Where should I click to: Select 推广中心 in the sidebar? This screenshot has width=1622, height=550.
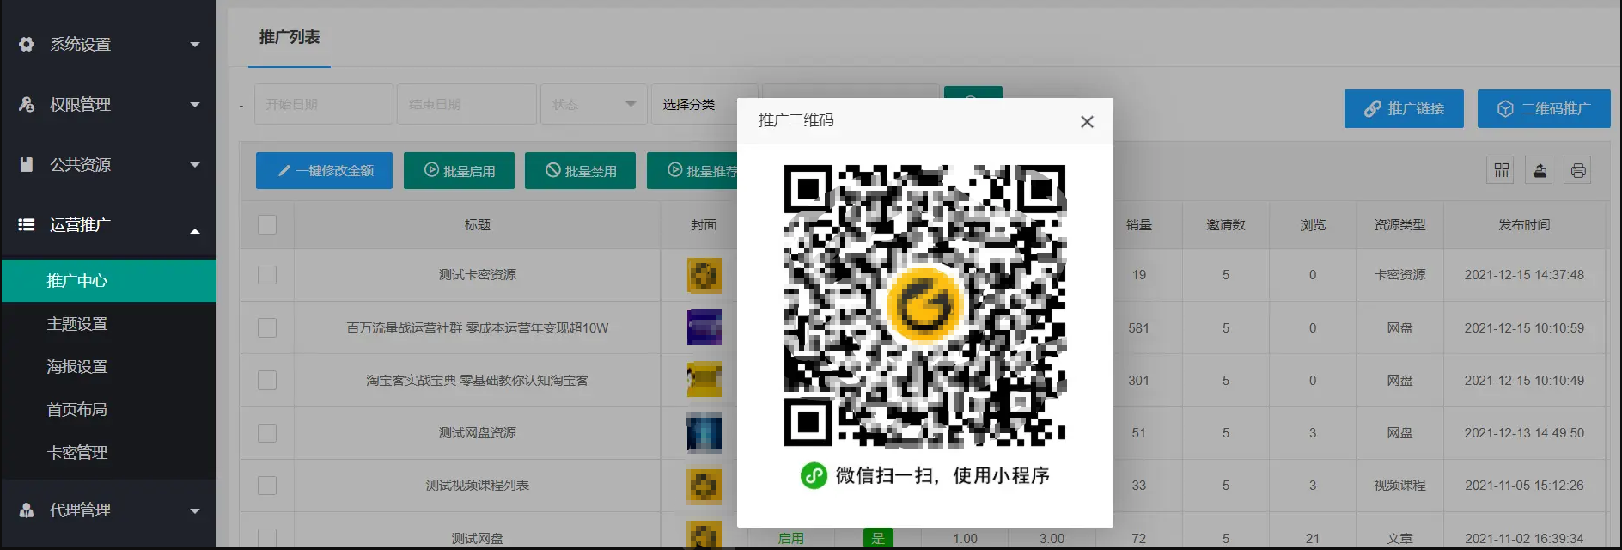108,281
